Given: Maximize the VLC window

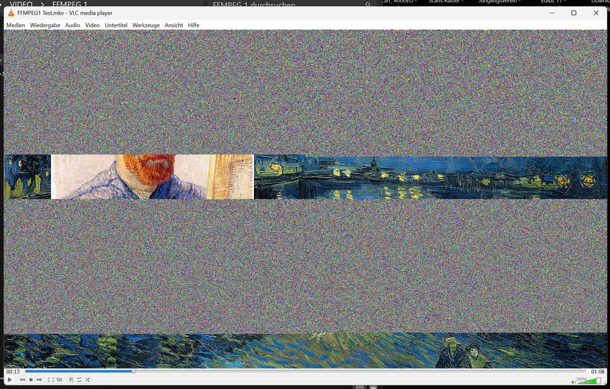Looking at the screenshot, I should click(x=574, y=13).
